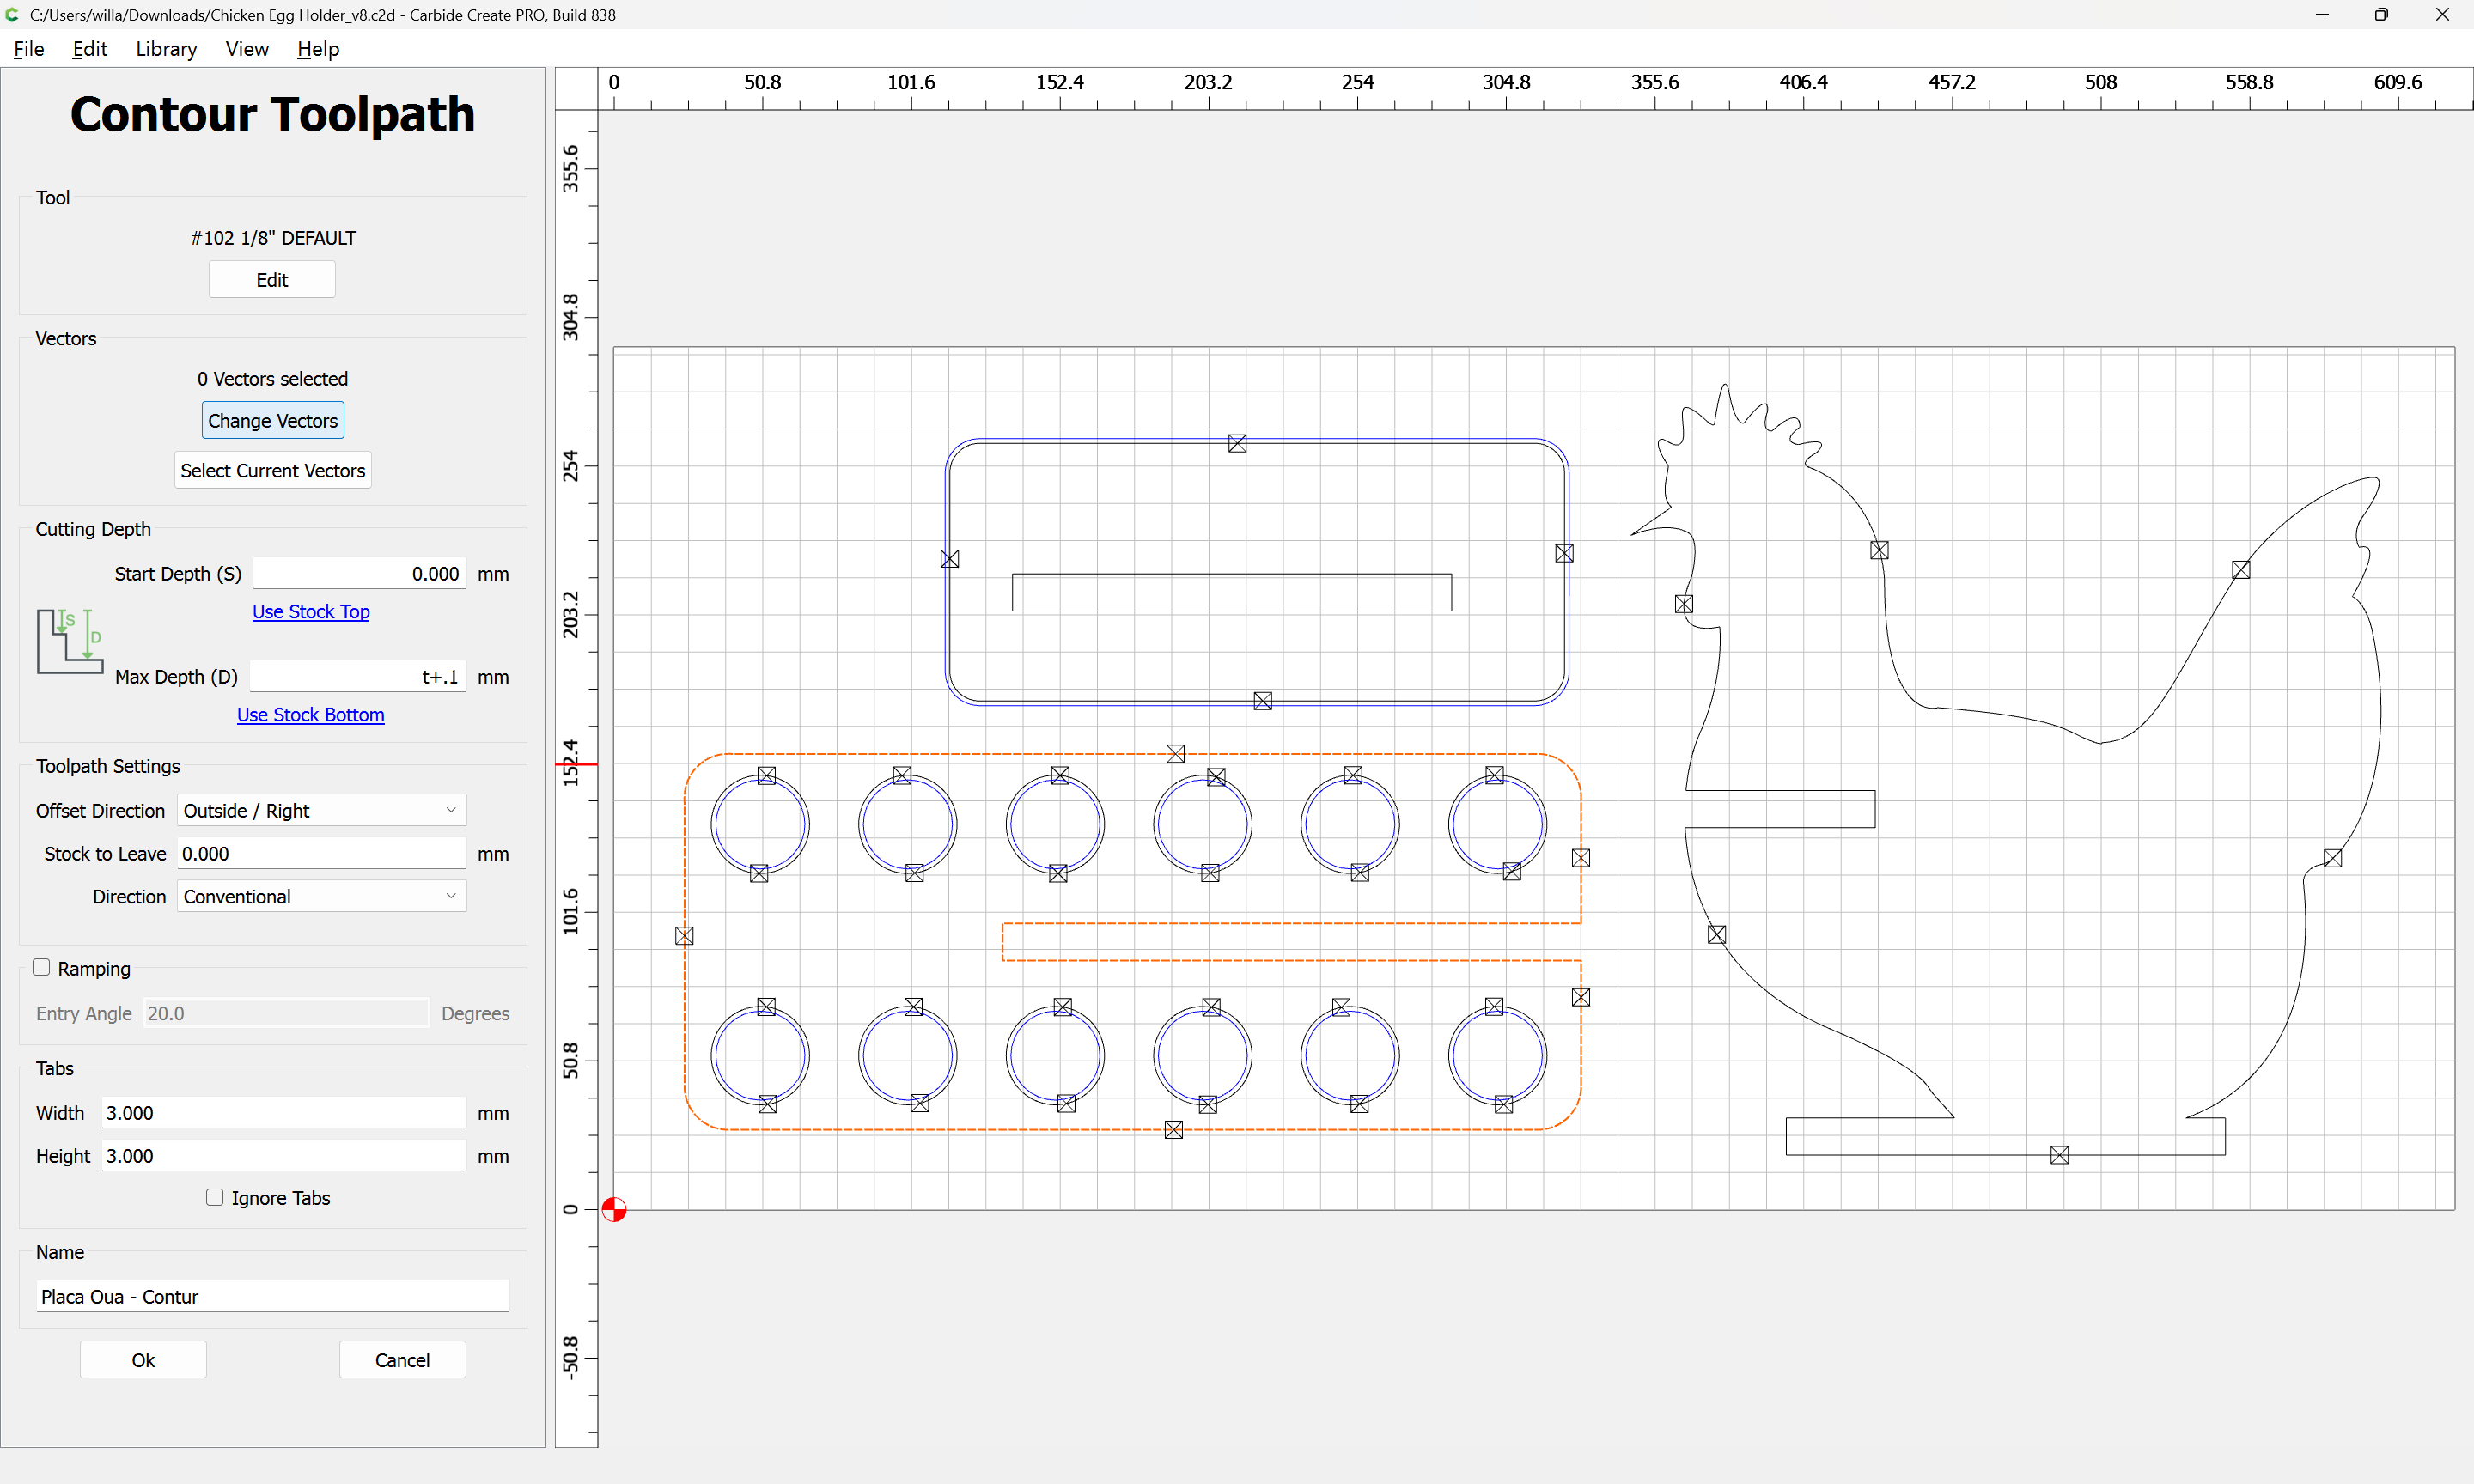The height and width of the screenshot is (1484, 2474).
Task: Open the Offset Direction dropdown
Action: point(321,810)
